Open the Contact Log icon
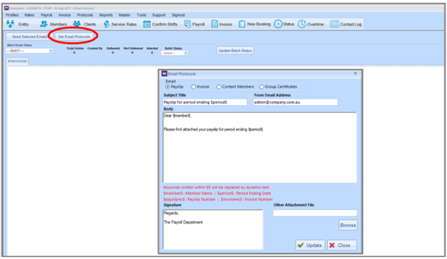The height and width of the screenshot is (259, 447). click(335, 24)
